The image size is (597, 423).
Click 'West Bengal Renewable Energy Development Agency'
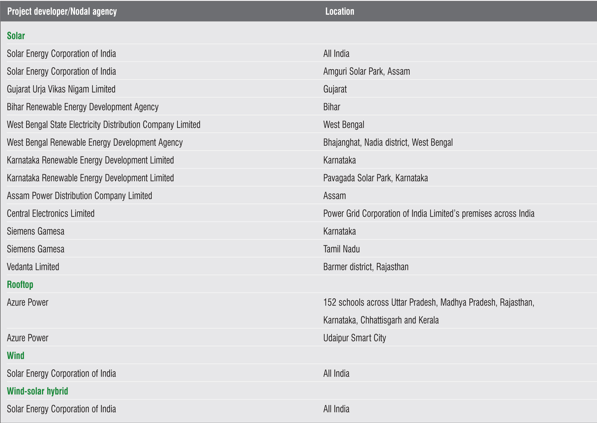pos(95,142)
